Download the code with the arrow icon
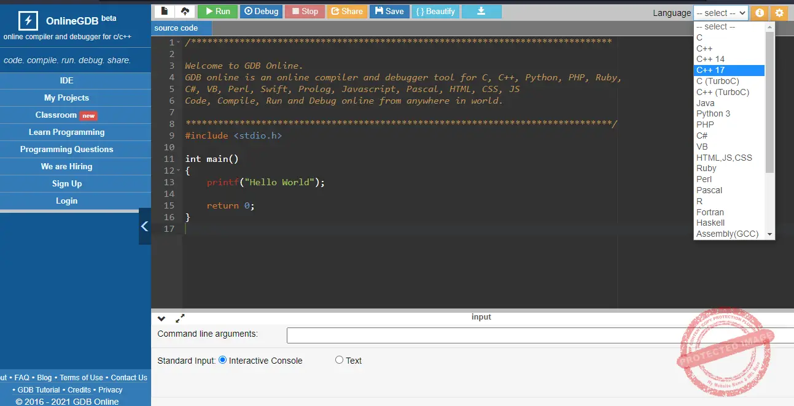Image resolution: width=794 pixels, height=406 pixels. 481,11
